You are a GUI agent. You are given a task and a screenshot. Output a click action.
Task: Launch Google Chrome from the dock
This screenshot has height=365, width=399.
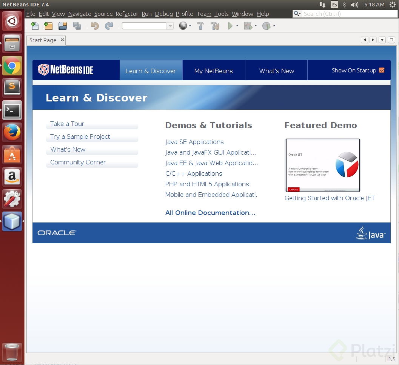pyautogui.click(x=12, y=66)
